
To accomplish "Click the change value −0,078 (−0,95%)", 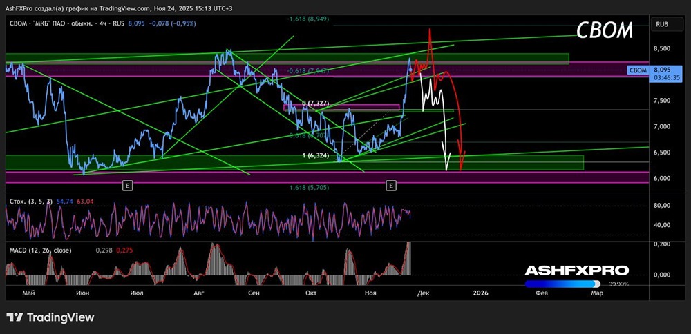I will point(171,23).
